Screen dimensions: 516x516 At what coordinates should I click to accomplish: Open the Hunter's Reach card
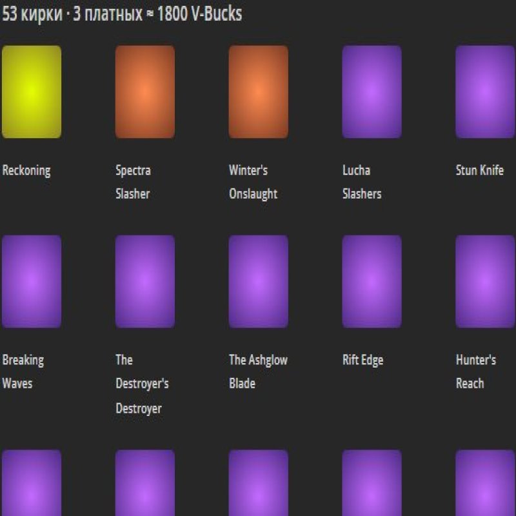(x=484, y=280)
